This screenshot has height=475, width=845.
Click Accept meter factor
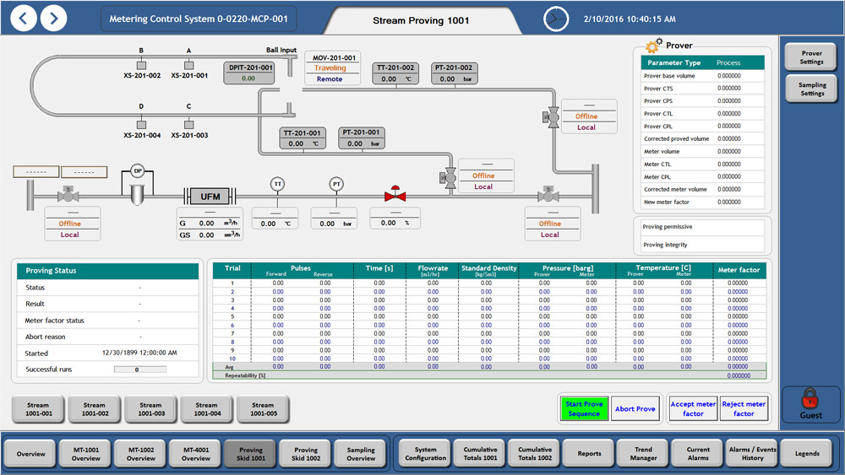[x=693, y=409]
